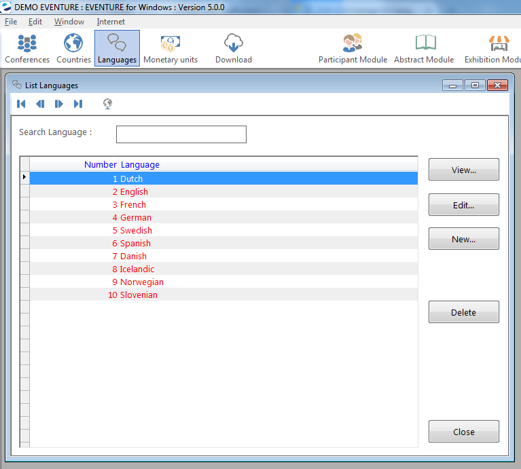Click the Delete button
The height and width of the screenshot is (469, 521).
463,312
